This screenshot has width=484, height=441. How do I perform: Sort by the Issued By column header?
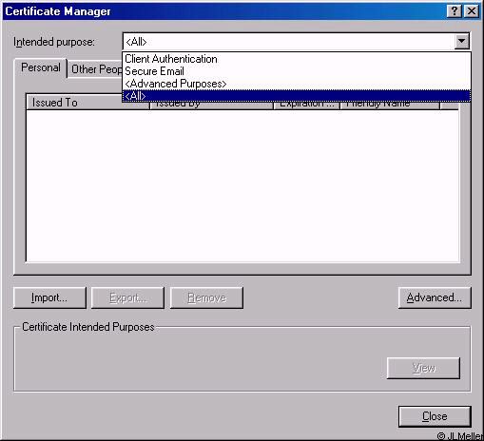click(x=211, y=105)
